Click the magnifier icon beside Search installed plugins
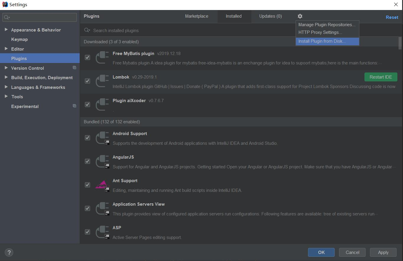 click(87, 30)
